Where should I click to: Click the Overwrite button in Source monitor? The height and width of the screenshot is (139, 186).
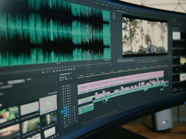click(72, 69)
